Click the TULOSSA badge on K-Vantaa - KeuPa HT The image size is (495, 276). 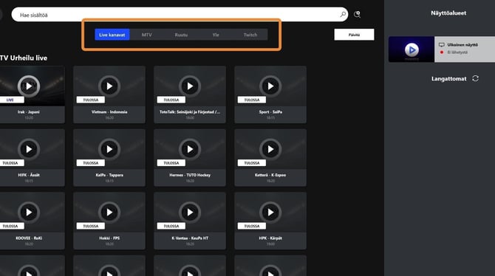click(171, 226)
